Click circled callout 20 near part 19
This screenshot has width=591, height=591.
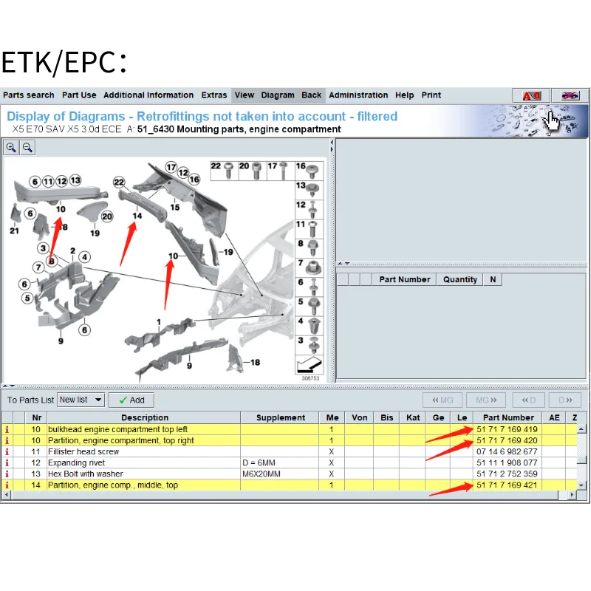point(107,216)
